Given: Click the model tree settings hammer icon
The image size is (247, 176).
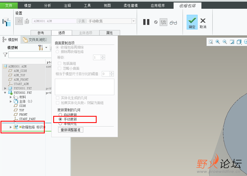Looking at the screenshot, I should (x=40, y=48).
